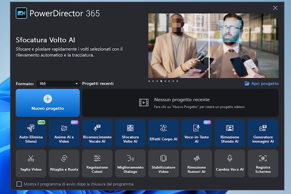291x194 pixels.
Task: Click the 'Nessun progetto recente' text
Action: click(x=182, y=100)
